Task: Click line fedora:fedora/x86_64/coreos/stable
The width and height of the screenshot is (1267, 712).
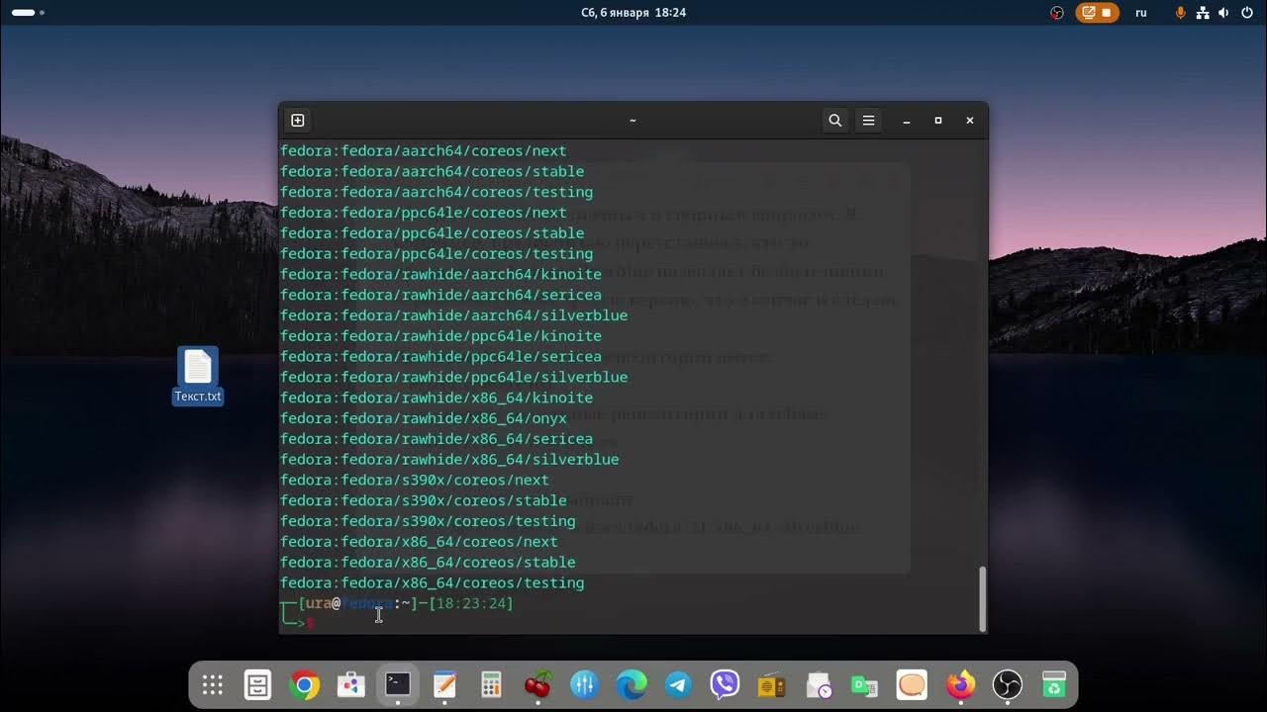Action: click(428, 563)
